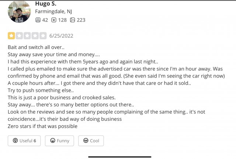Tap the home indicator bar at bottom

pyautogui.click(x=119, y=156)
